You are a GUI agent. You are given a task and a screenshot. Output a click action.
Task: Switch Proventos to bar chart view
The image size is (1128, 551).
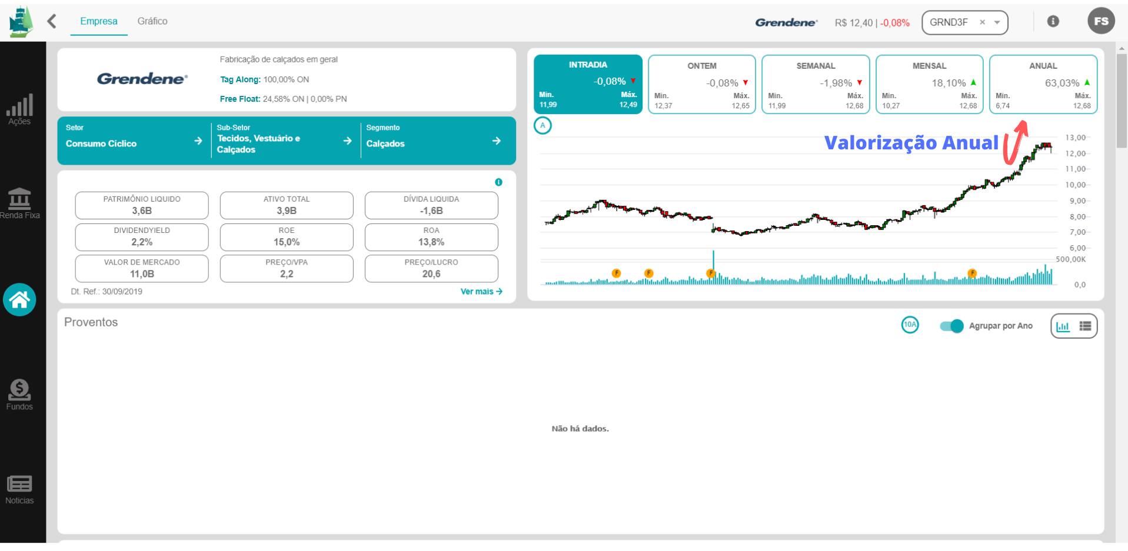point(1063,326)
